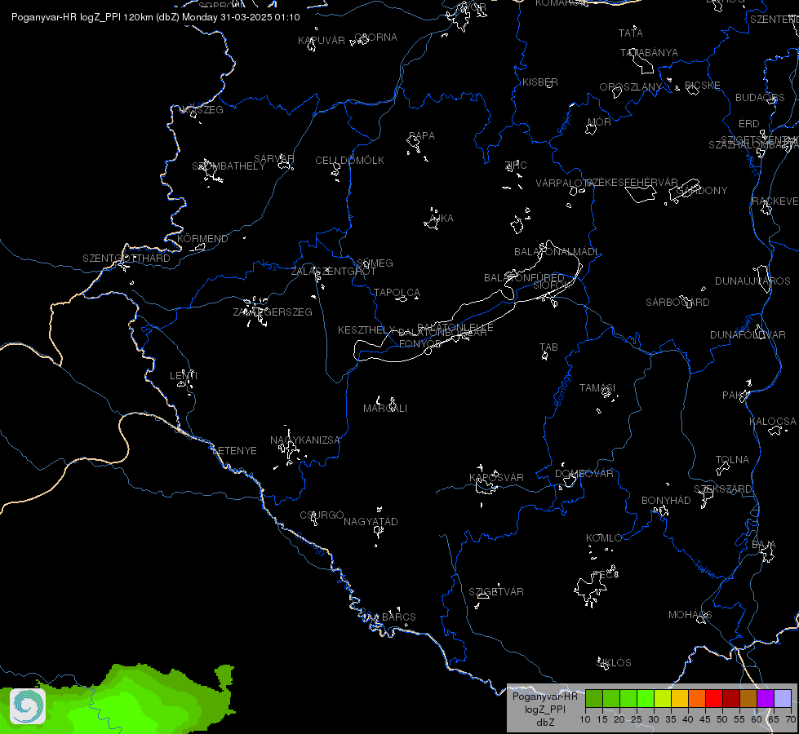Select the 55-60 dBZ brown swatch
The width and height of the screenshot is (799, 734).
click(x=748, y=698)
